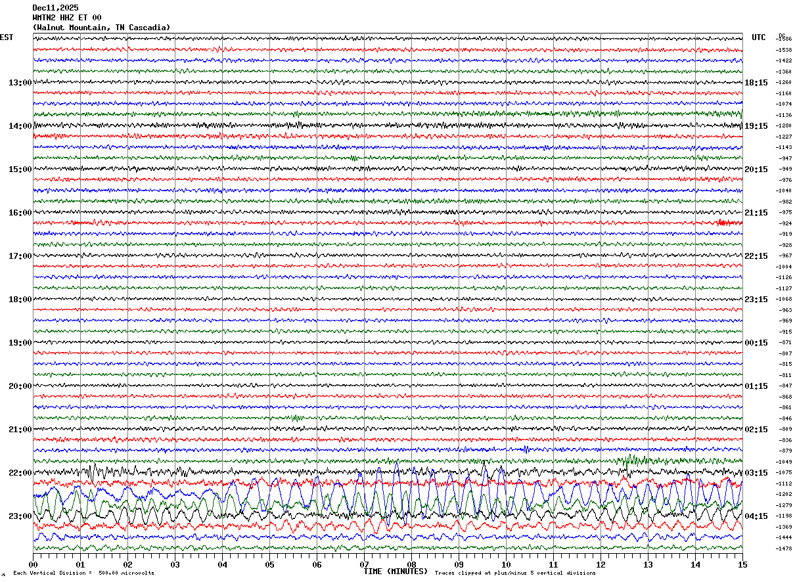Select the 00:15 UTC time label
Viewport: 795px width, 582px height.
756,343
